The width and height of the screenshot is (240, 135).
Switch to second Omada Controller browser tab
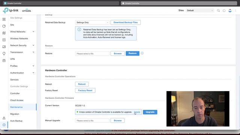click(x=179, y=3)
